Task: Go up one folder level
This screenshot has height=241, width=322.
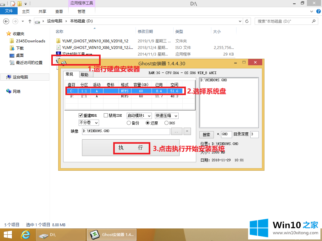Action: [30, 21]
